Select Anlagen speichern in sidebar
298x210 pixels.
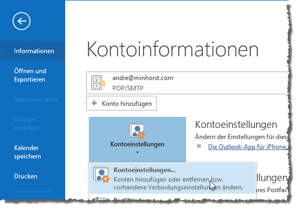coord(27,124)
